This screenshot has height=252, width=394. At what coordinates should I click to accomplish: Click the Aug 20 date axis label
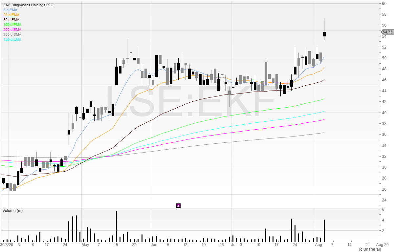[382, 245]
